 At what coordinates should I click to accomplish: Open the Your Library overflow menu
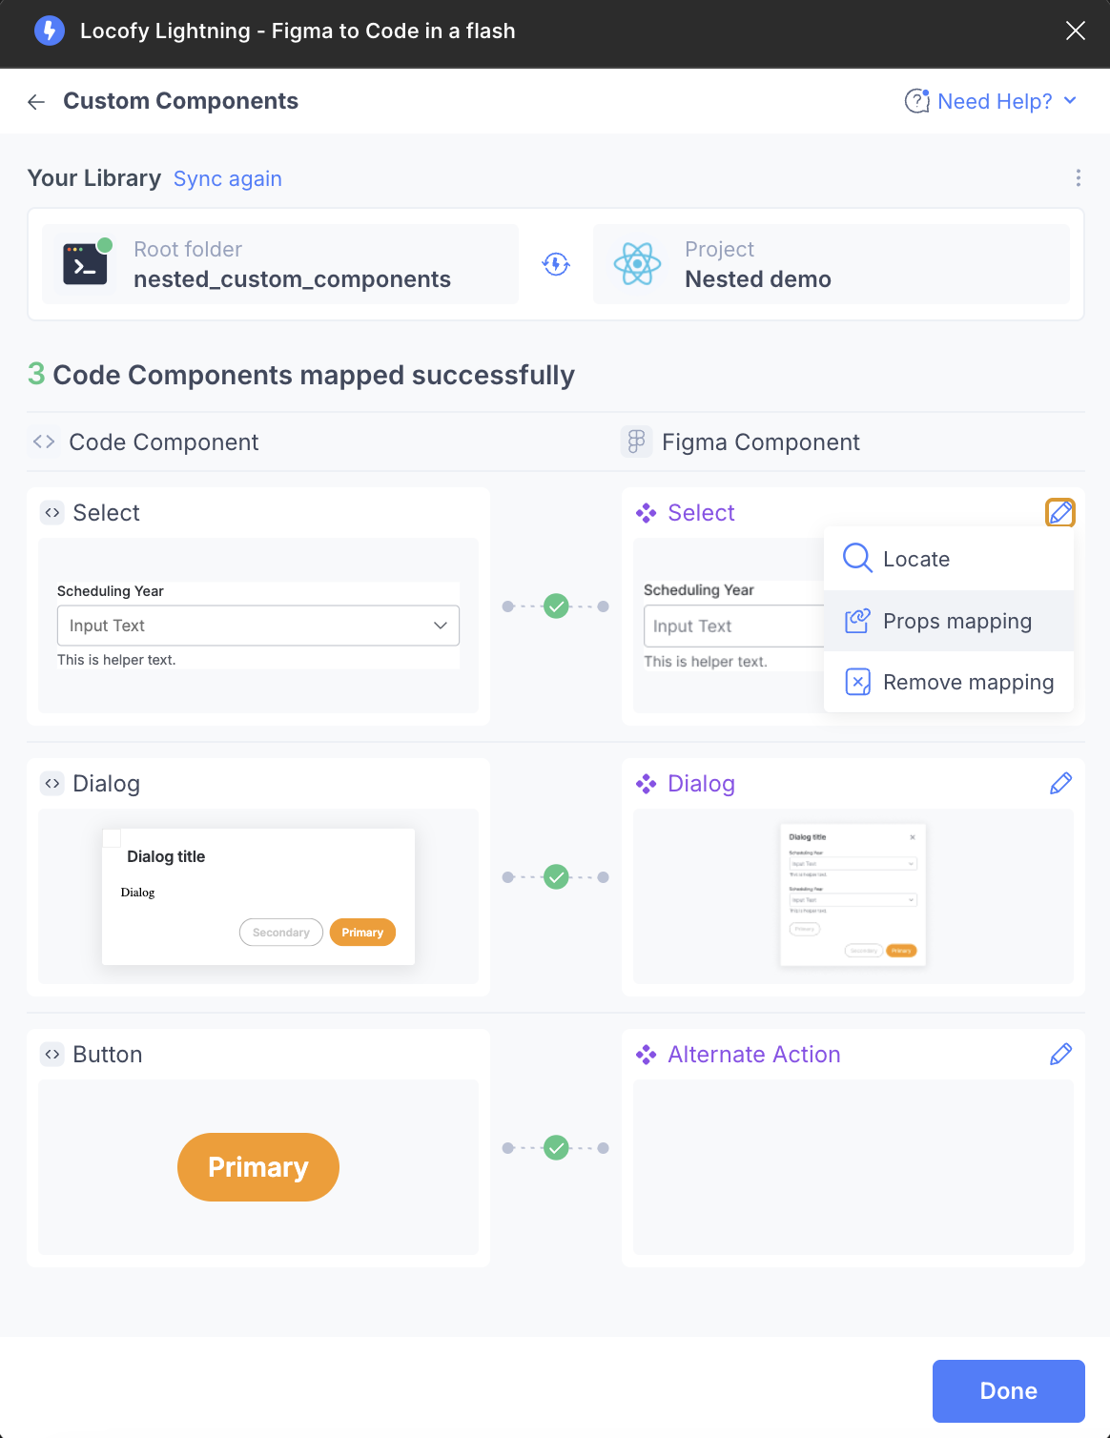(x=1078, y=177)
